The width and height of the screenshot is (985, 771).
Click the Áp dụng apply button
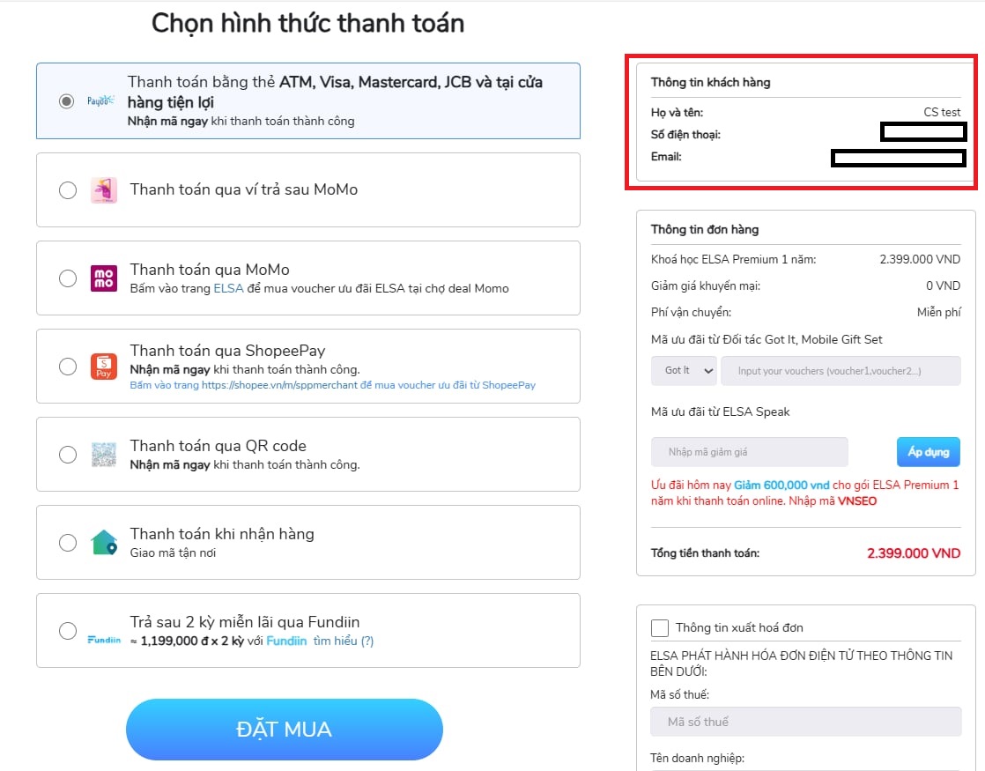(929, 452)
